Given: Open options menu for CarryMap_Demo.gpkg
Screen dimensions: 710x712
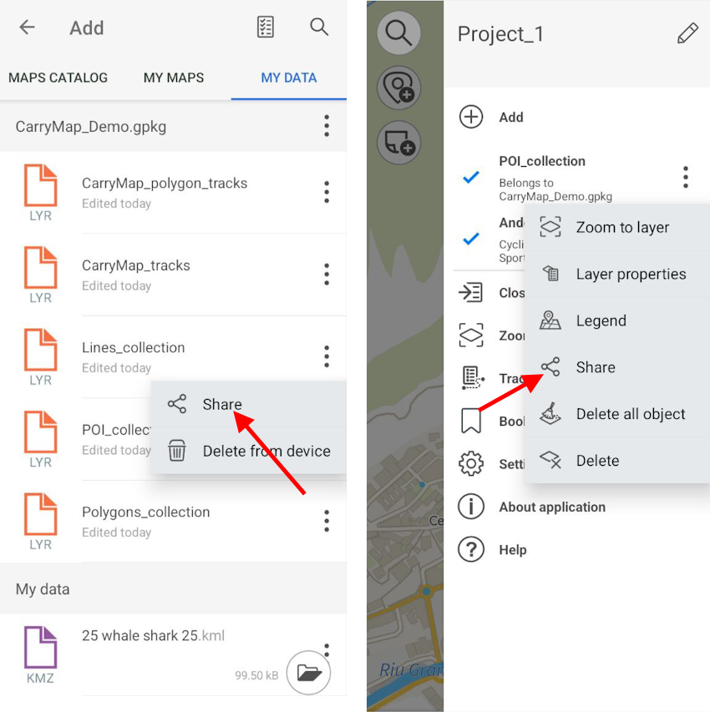Looking at the screenshot, I should (327, 127).
